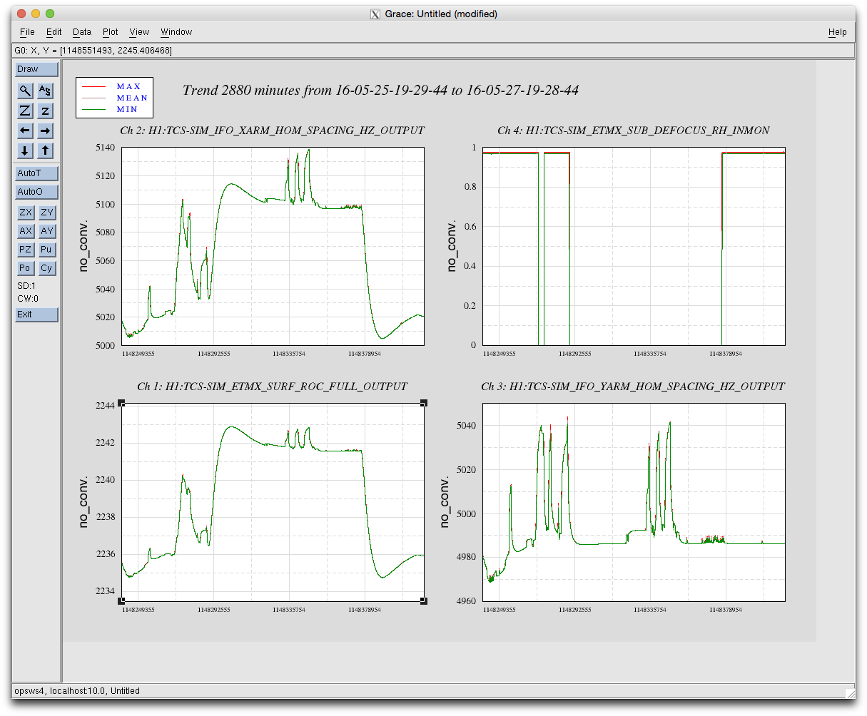The image size is (867, 716).
Task: Click the MEAN legend entry
Action: 132,98
